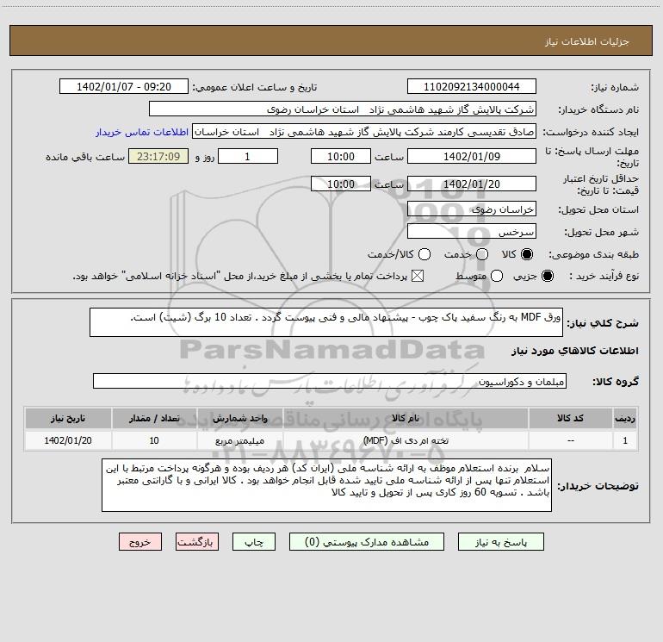Click the delivery province field خراسان رضوی
Viewport: 663px width, 642px height.
click(472, 209)
